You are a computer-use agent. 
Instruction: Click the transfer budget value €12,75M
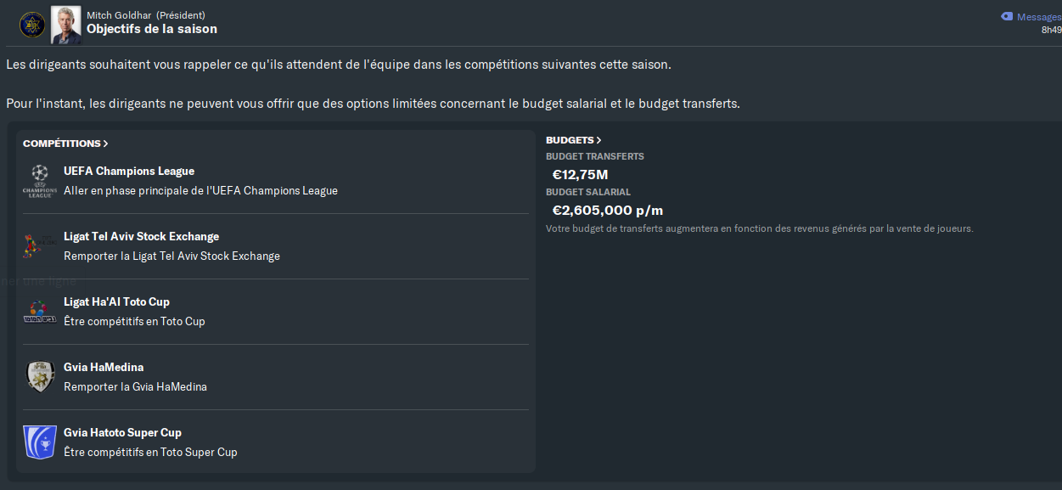(580, 175)
